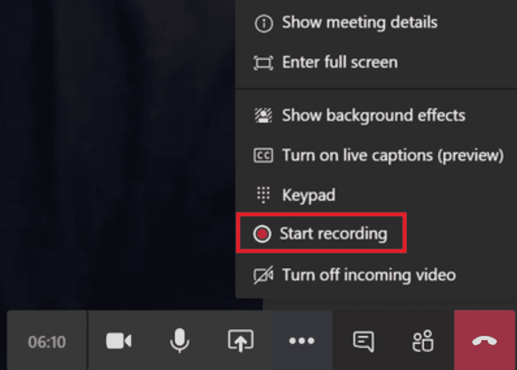Click the Start recording label

click(x=333, y=233)
